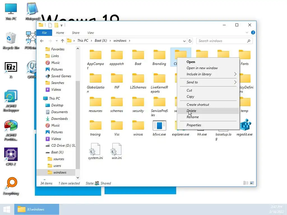Click the properties quick access icon

click(x=50, y=25)
